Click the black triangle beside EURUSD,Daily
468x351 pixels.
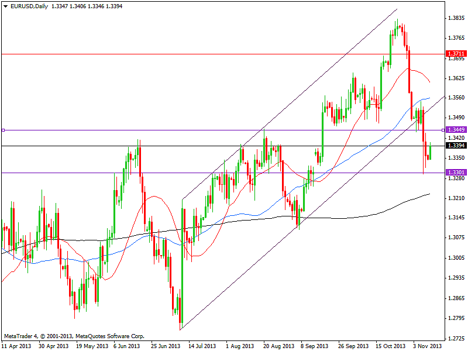(x=5, y=5)
